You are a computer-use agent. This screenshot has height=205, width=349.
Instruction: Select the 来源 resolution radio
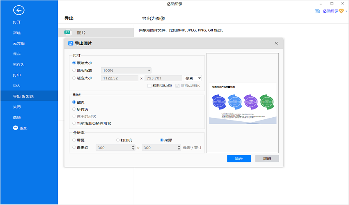tap(162, 140)
